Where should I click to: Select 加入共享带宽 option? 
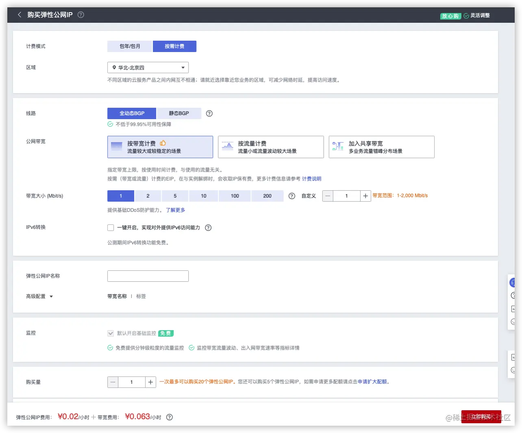tap(382, 147)
